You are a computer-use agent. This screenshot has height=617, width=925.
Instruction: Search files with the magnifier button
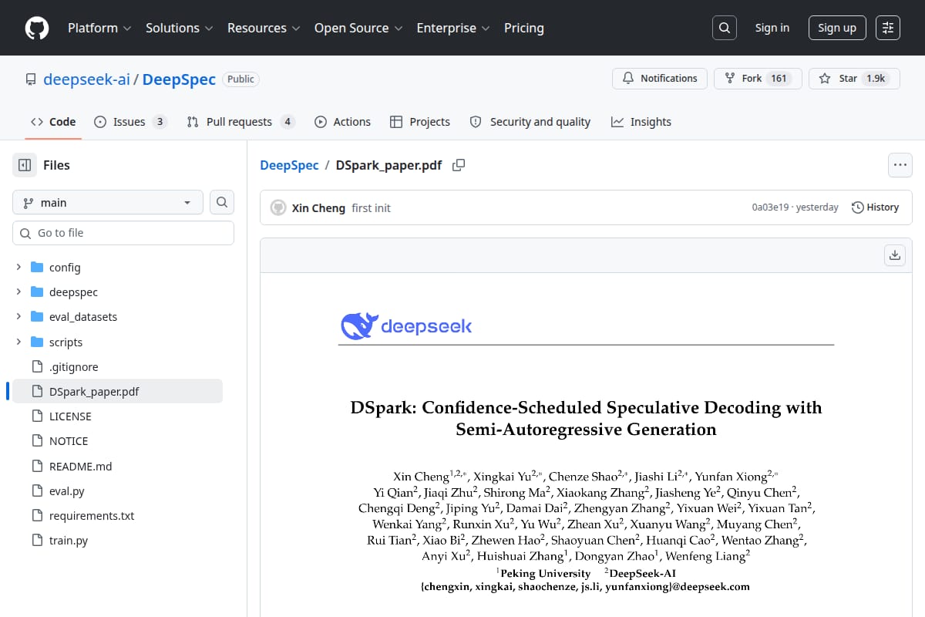222,202
